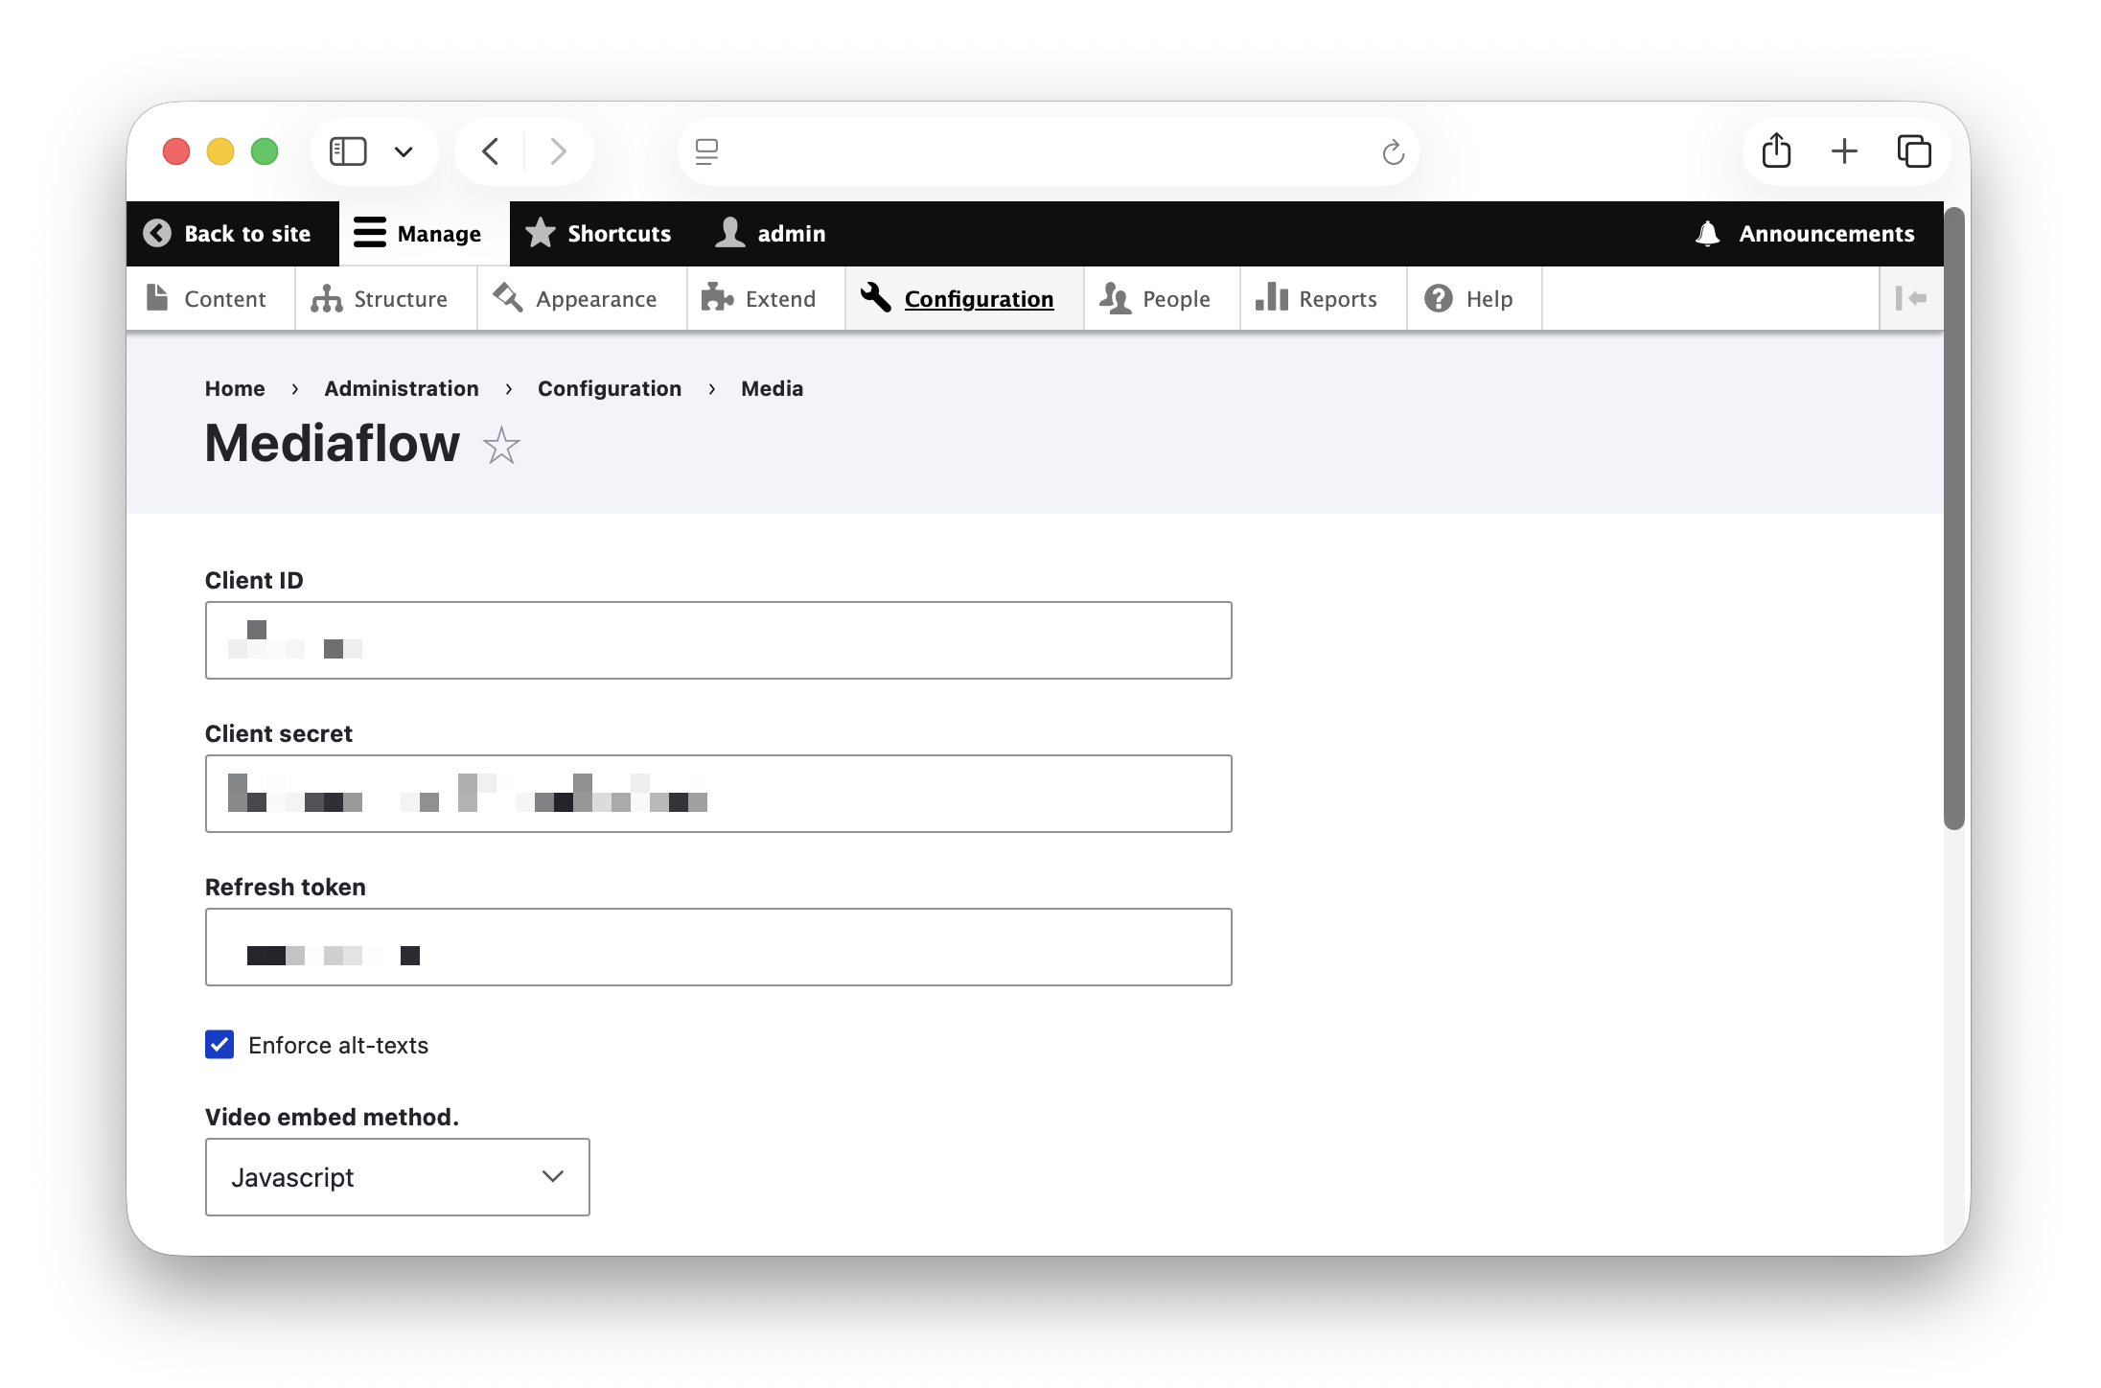Open new tab with plus icon
Screen dimensions: 2101x1388
tap(1844, 151)
